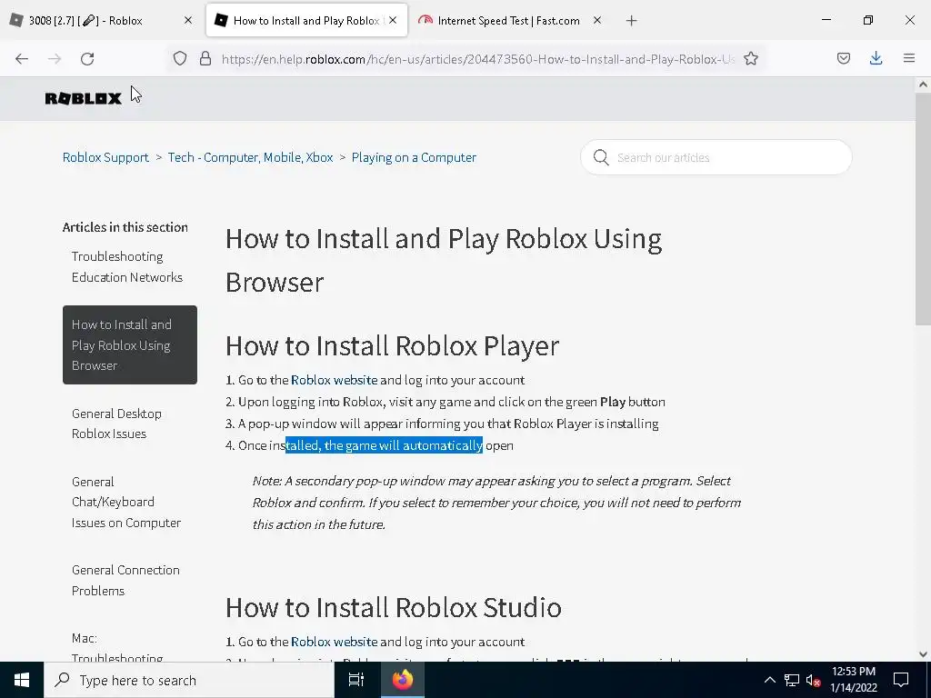Viewport: 931px width, 698px height.
Task: Click the magnifier icon in article search
Action: 601,157
